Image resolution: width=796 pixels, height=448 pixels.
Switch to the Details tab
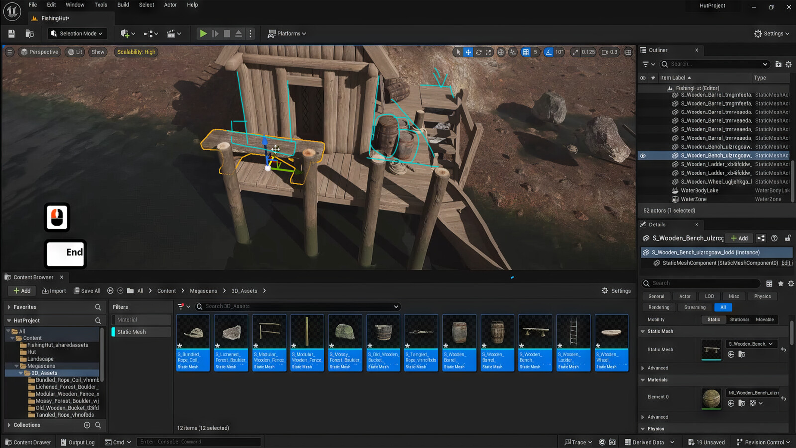click(657, 224)
